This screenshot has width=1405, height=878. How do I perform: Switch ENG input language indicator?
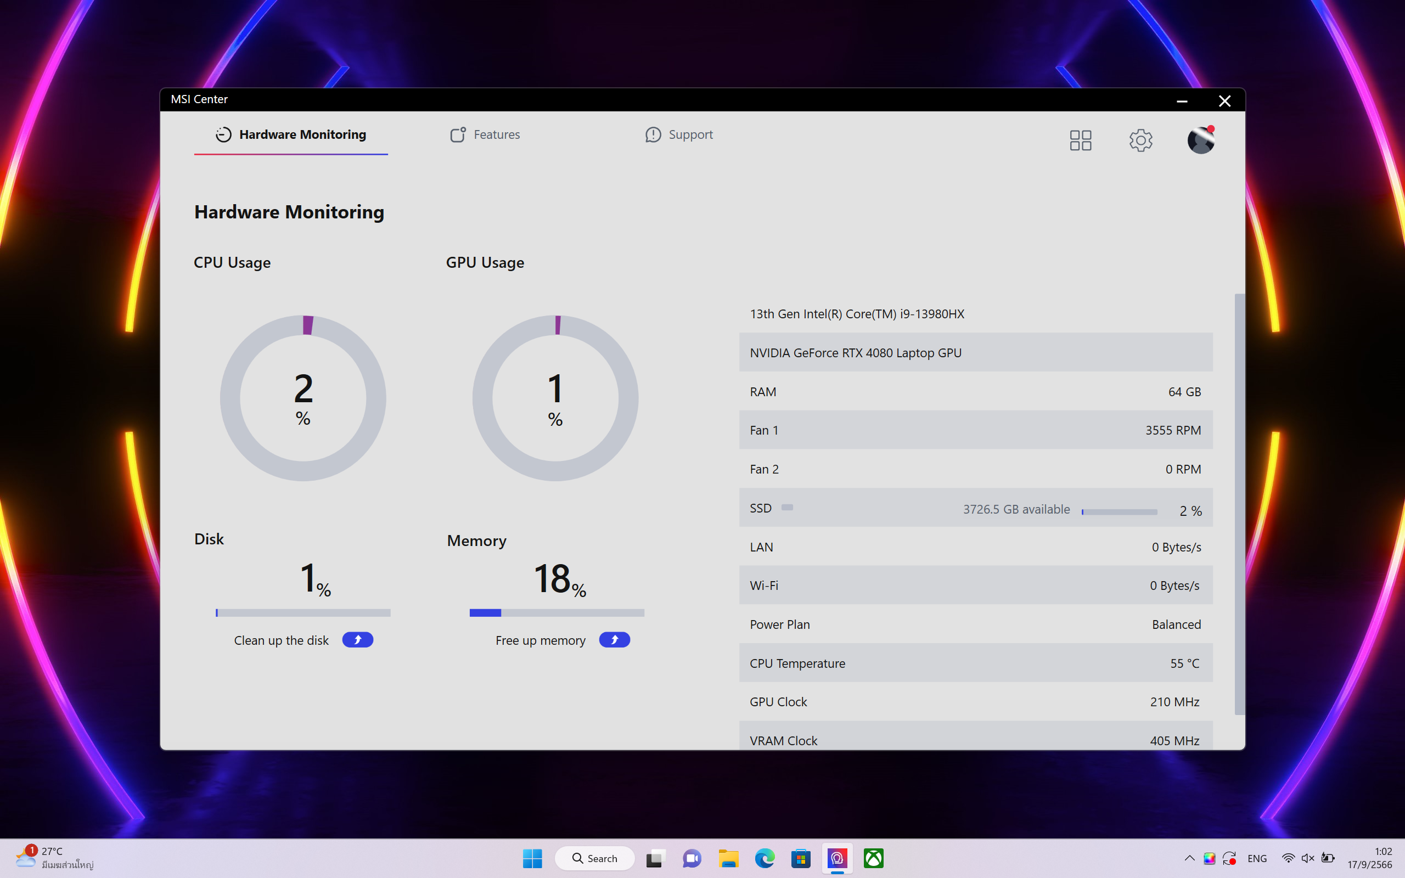click(x=1257, y=858)
